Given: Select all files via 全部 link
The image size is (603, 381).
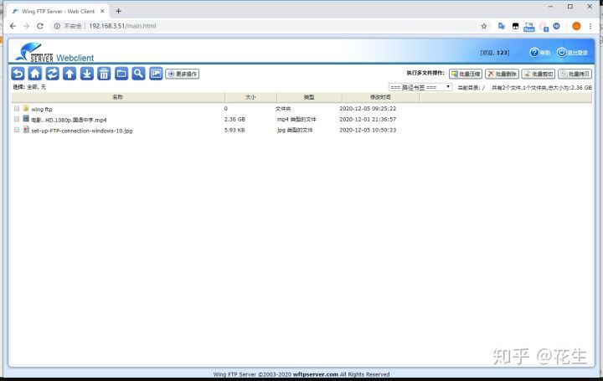Looking at the screenshot, I should [x=33, y=87].
